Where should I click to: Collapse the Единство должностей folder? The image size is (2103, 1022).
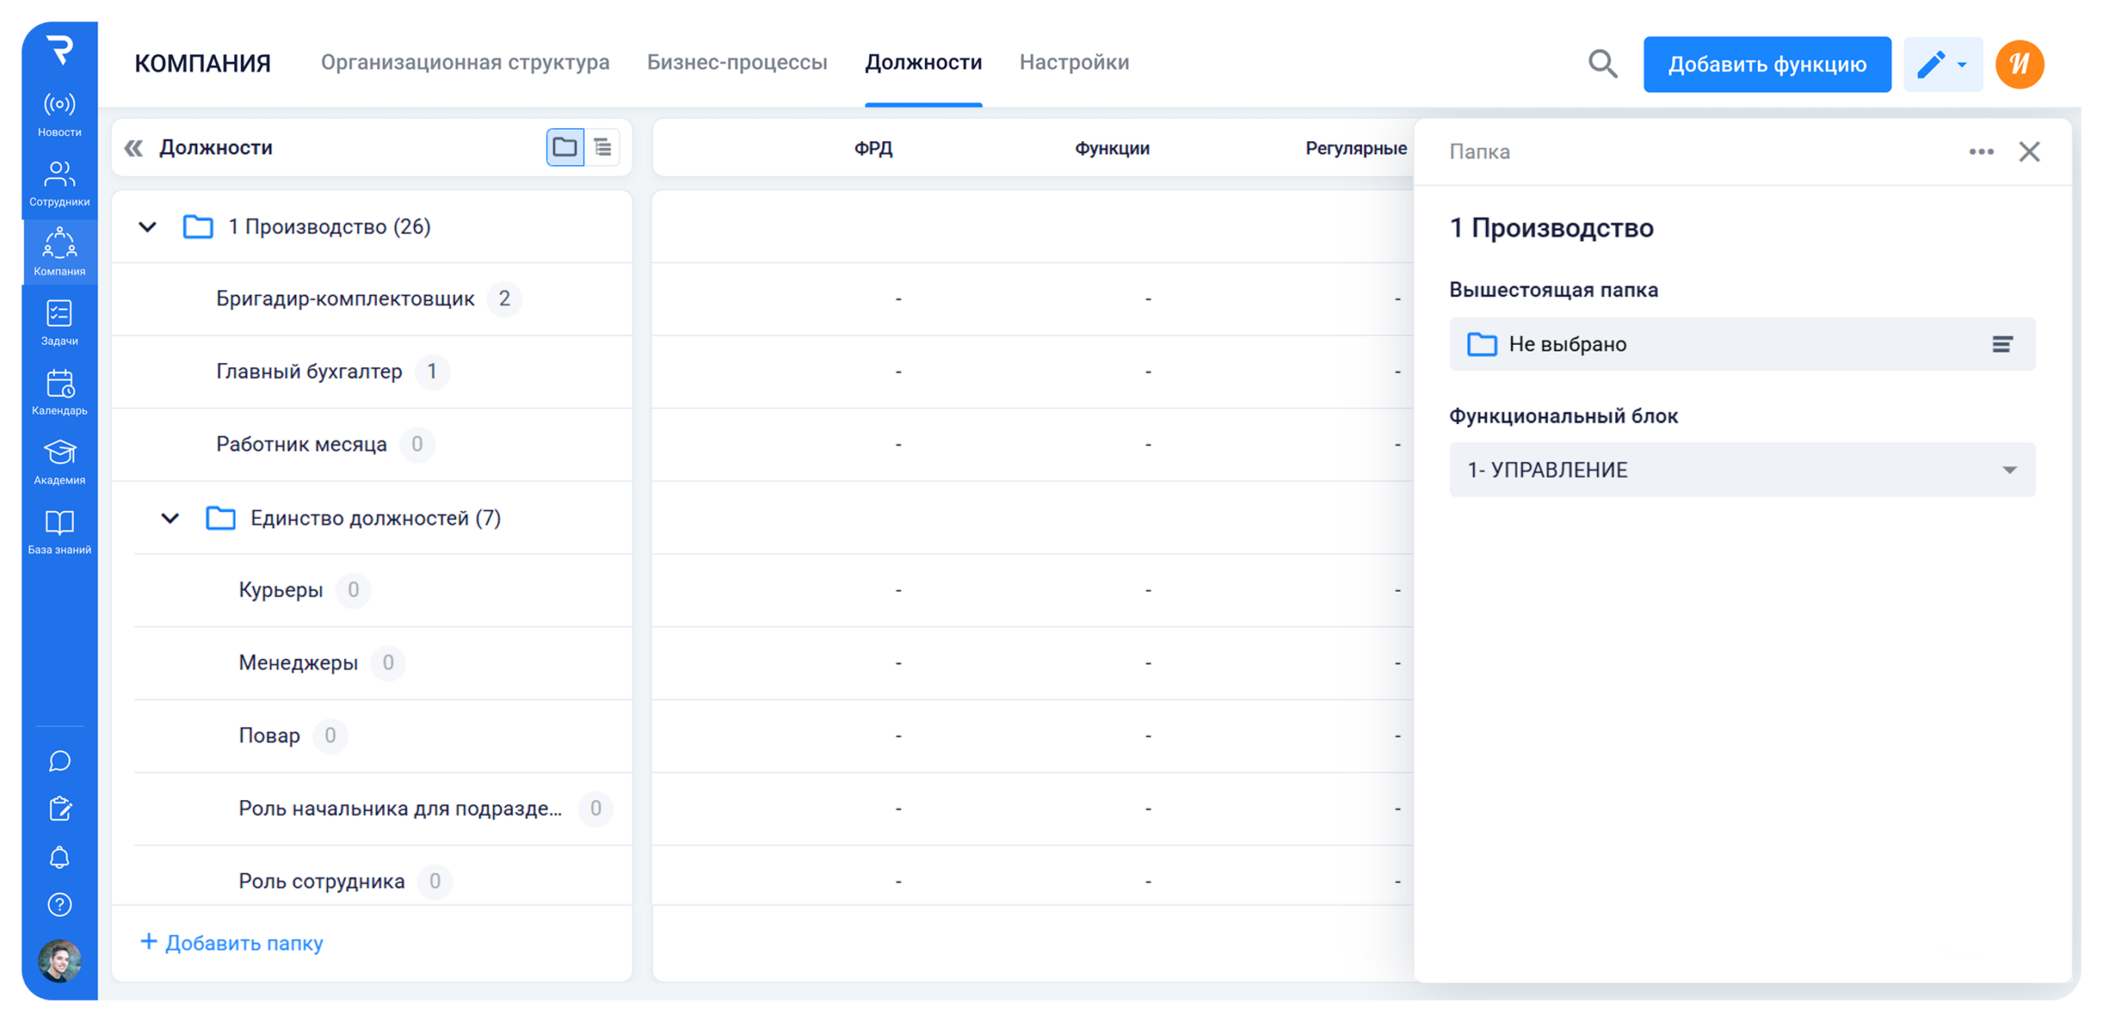(x=170, y=518)
